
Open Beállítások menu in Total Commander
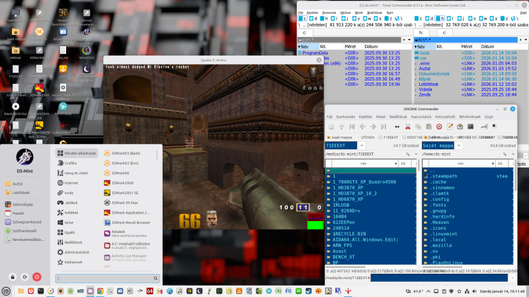pos(374,13)
